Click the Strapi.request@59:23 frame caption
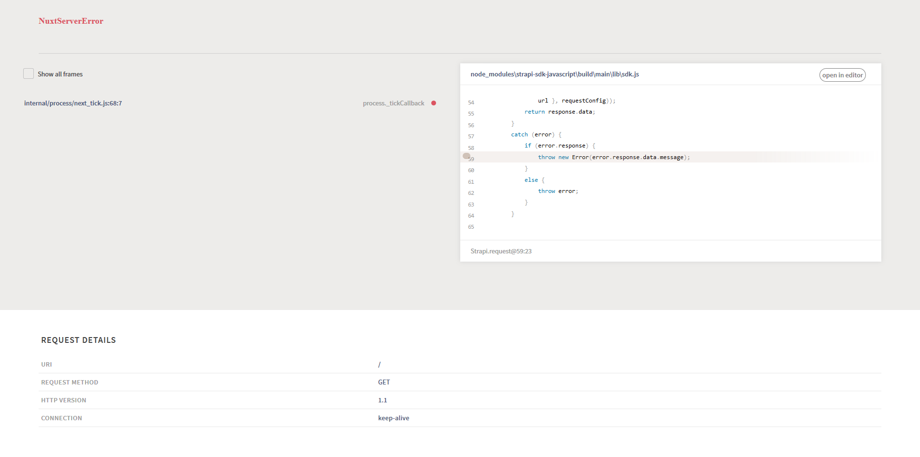The height and width of the screenshot is (457, 920). pos(501,251)
